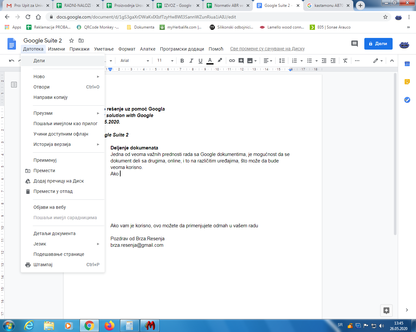Bookmark this page with the star
This screenshot has height=332, width=416.
coord(385,17)
